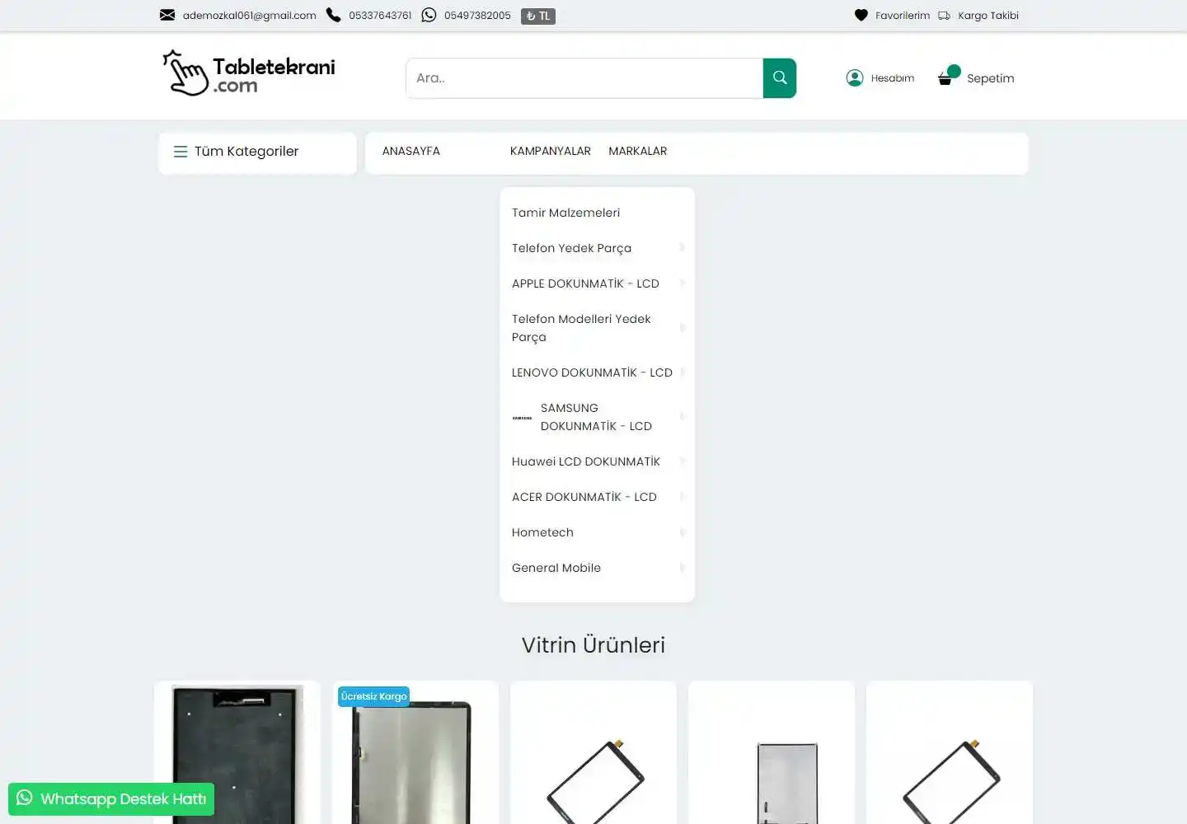Open Sepetim cart link
The width and height of the screenshot is (1187, 824).
coord(991,78)
